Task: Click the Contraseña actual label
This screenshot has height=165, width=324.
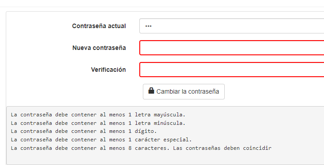Action: (x=99, y=26)
